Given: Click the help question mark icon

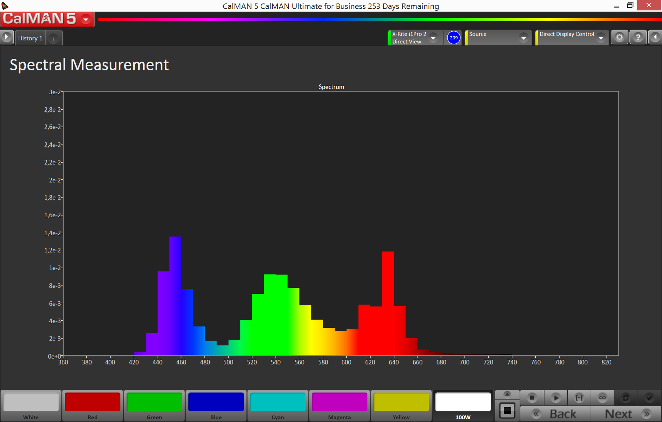Looking at the screenshot, I should tap(638, 37).
